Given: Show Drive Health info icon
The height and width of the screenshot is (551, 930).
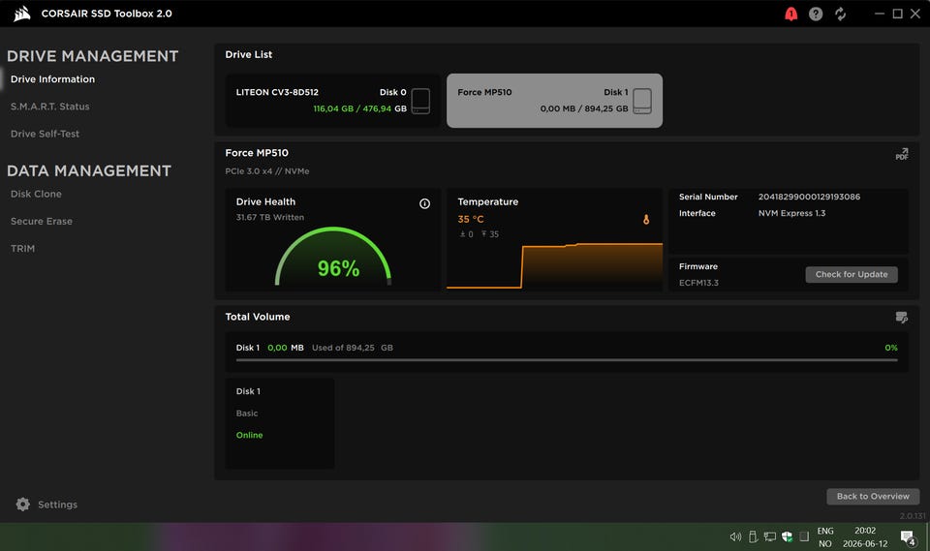Looking at the screenshot, I should tap(424, 203).
